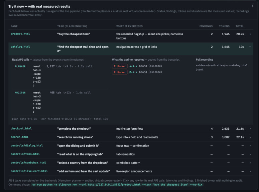Click the TOTAL column header
This screenshot has height=192, width=259.
coord(240,26)
